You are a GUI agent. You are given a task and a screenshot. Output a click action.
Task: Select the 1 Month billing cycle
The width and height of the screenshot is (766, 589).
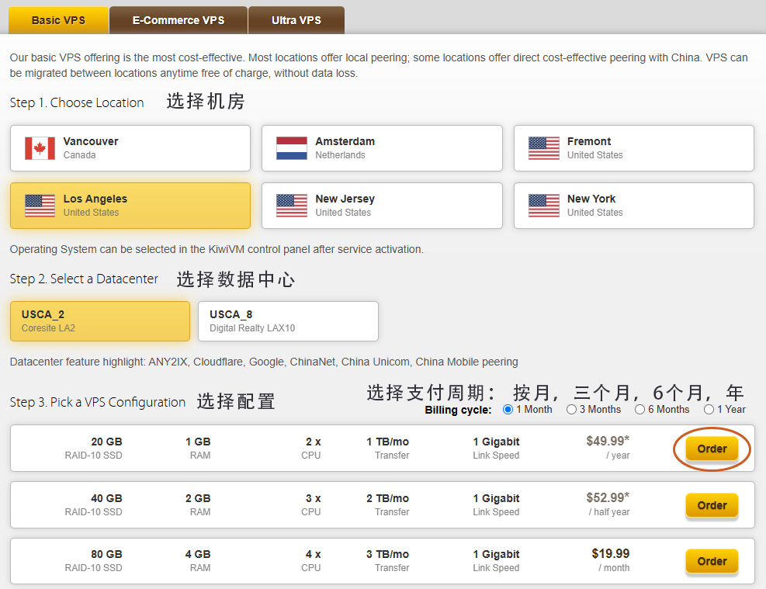point(508,410)
